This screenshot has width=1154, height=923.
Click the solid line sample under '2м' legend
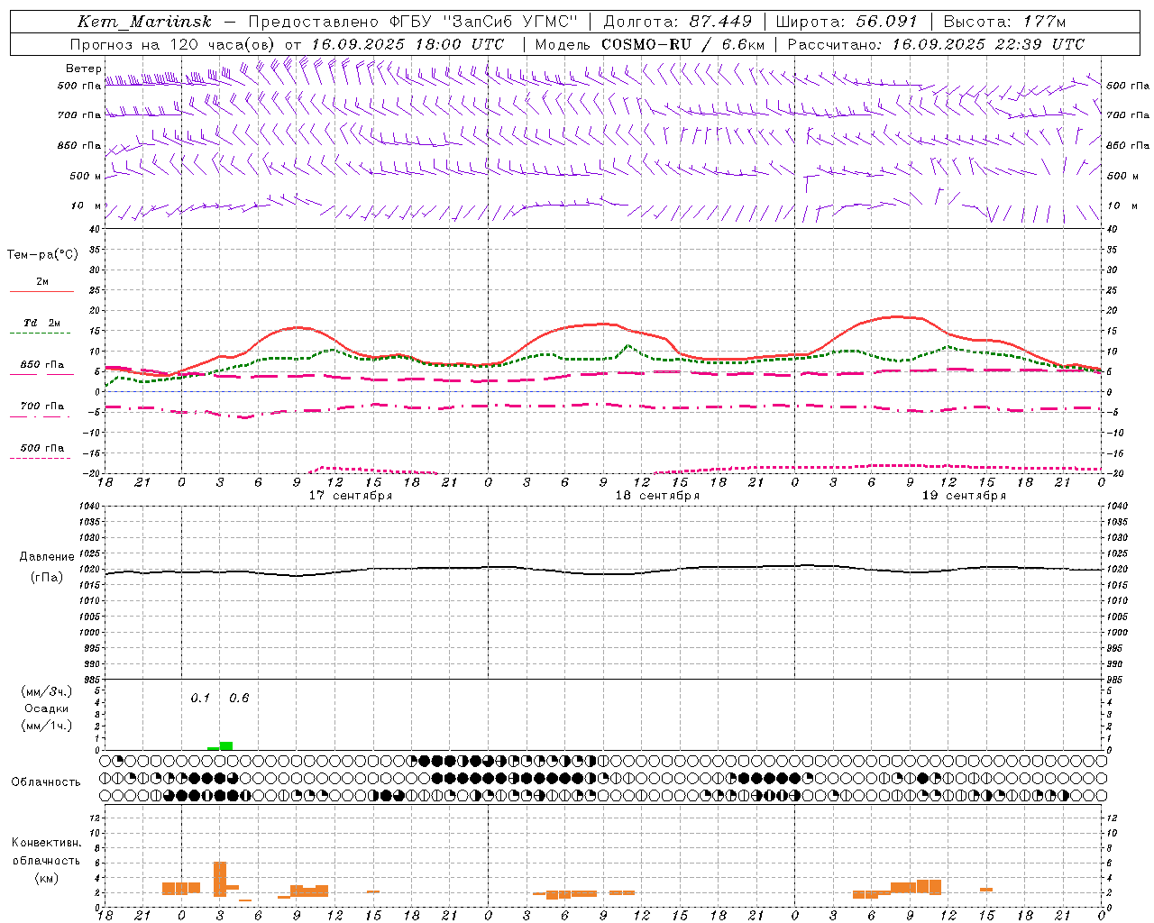click(x=42, y=292)
